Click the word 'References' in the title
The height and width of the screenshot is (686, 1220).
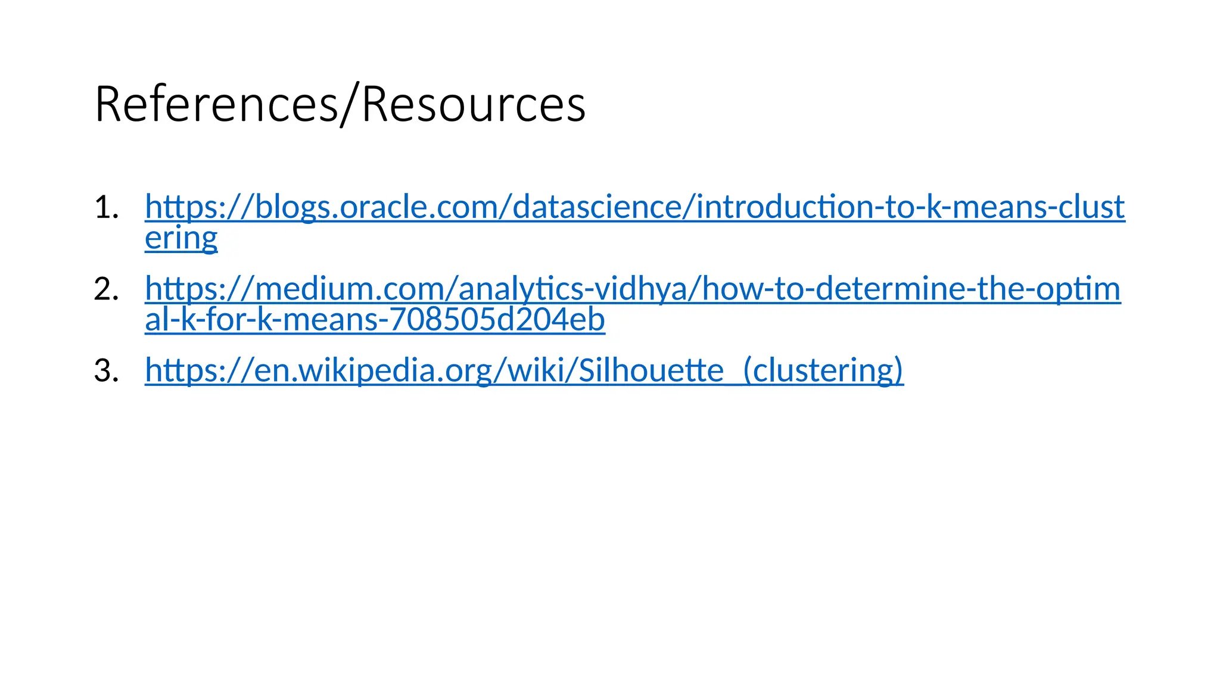tap(216, 104)
